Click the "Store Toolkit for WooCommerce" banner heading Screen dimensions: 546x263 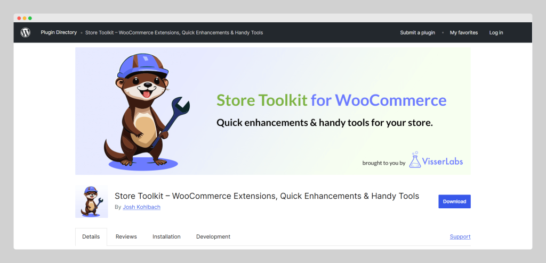(x=332, y=100)
